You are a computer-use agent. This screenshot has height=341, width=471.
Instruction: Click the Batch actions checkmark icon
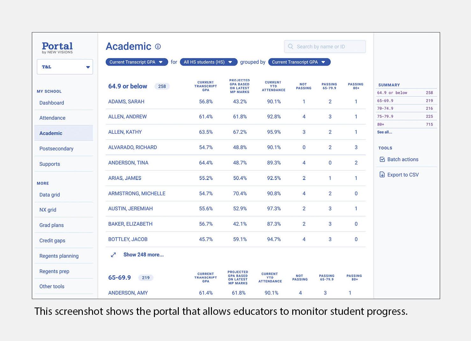click(382, 159)
